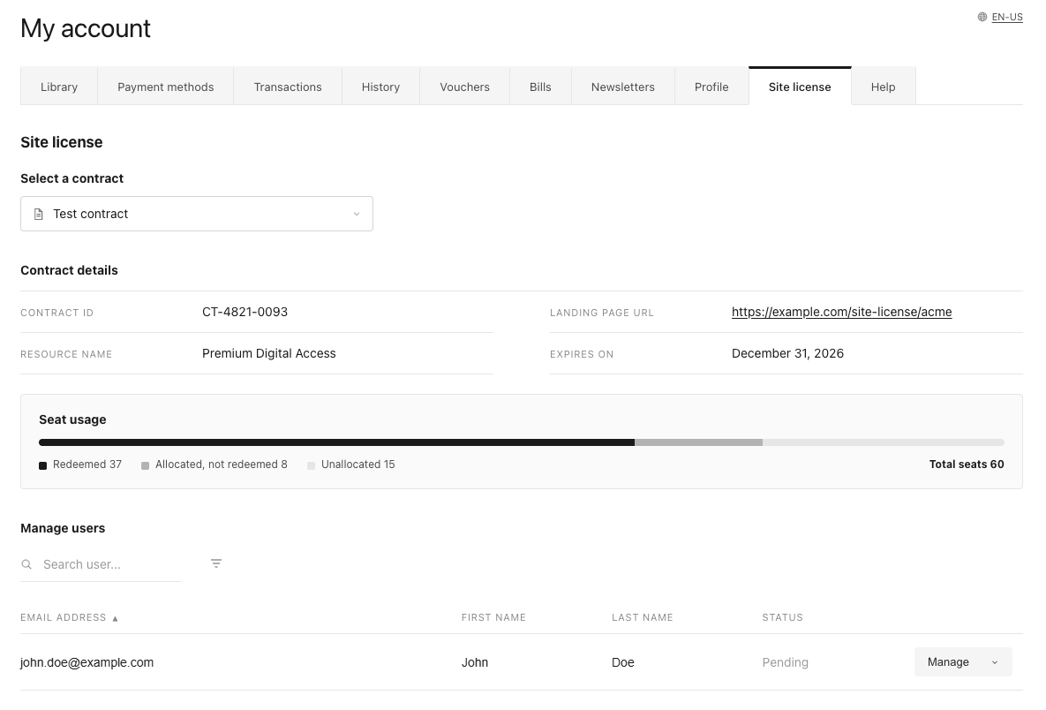Screen dimensions: 1046x710
Task: Click the document icon in contract selector
Action: [x=39, y=215]
